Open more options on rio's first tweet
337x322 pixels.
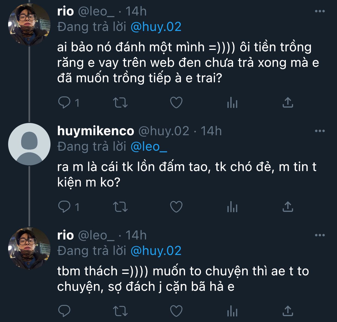pos(320,11)
